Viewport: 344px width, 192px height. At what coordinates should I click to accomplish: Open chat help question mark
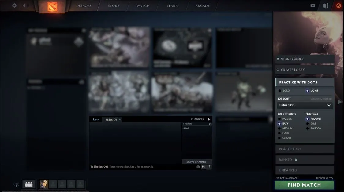[209, 167]
